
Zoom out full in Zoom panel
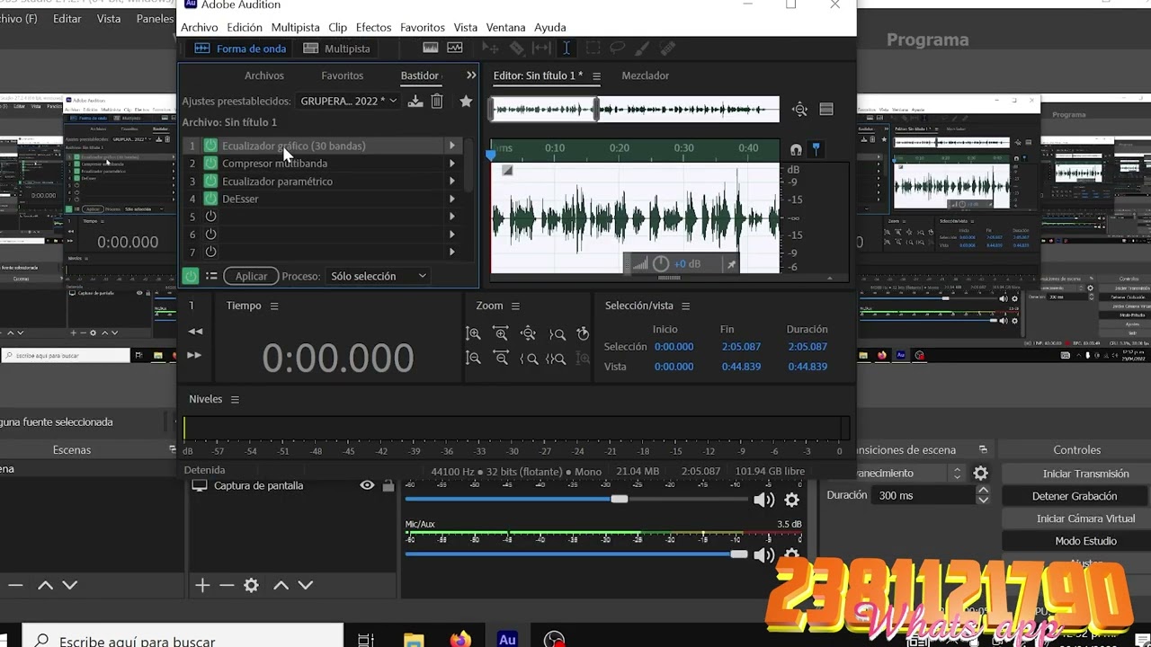528,334
